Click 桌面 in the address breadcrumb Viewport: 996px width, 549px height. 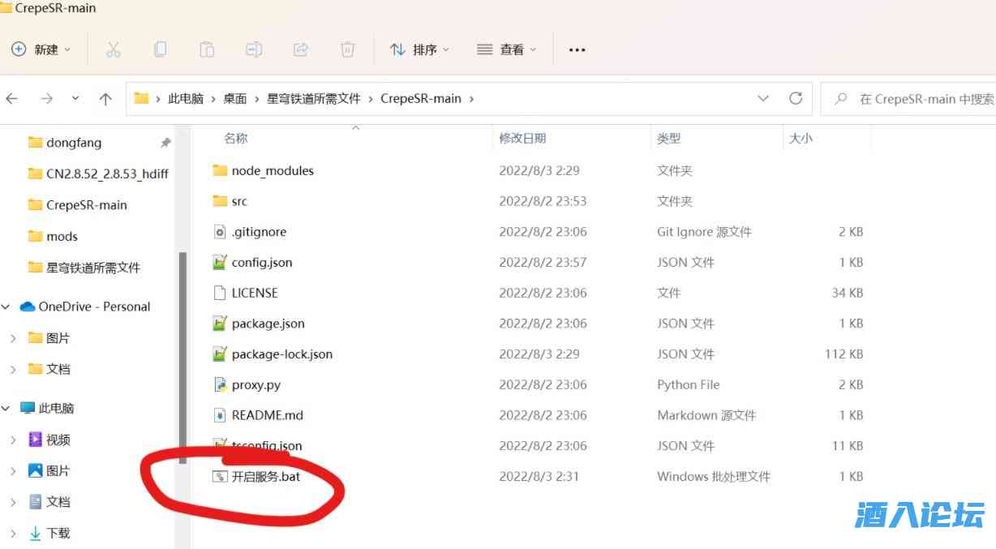tap(234, 98)
